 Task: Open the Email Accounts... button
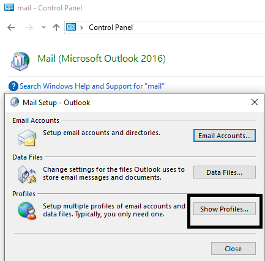[225, 136]
